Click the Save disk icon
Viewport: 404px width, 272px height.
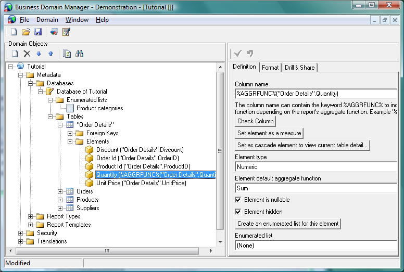point(37,32)
